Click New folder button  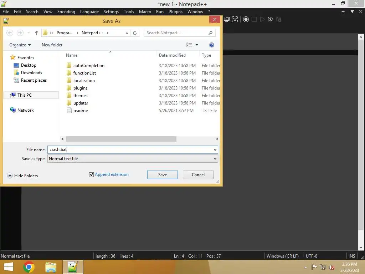point(52,45)
